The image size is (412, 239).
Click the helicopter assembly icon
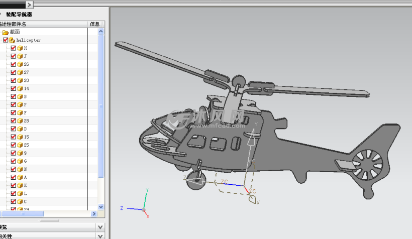coord(12,40)
